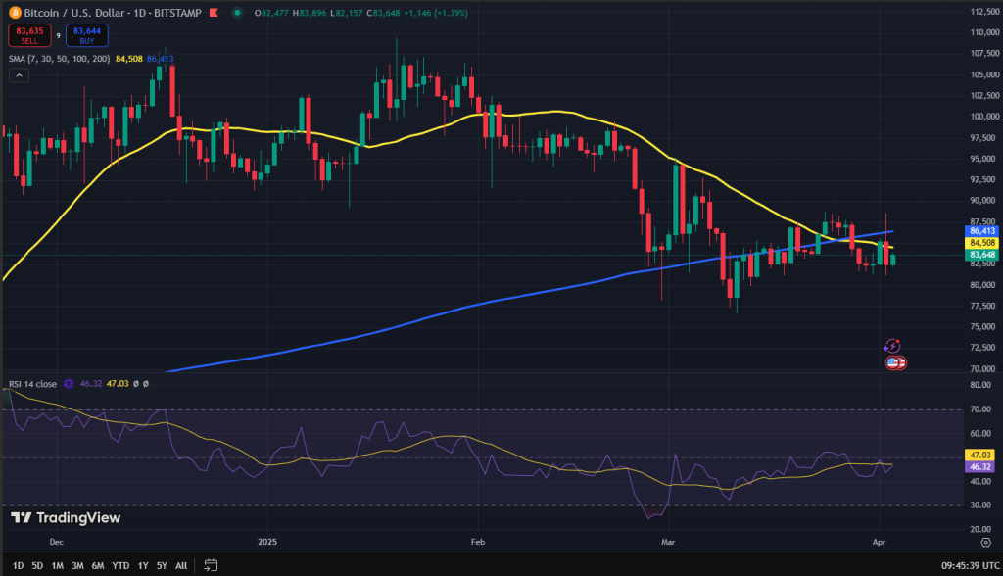The width and height of the screenshot is (1003, 576).
Task: Select the 1D time range
Action: tap(18, 566)
